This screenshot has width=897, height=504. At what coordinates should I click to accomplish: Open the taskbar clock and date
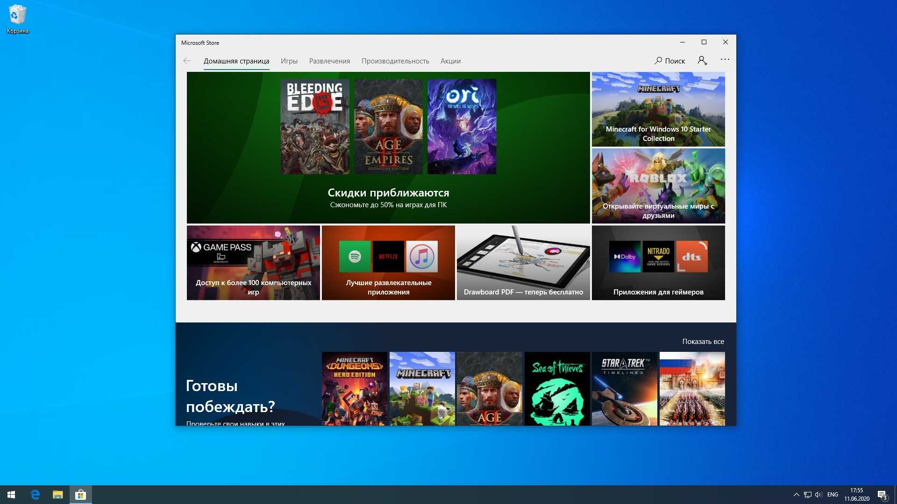(856, 495)
